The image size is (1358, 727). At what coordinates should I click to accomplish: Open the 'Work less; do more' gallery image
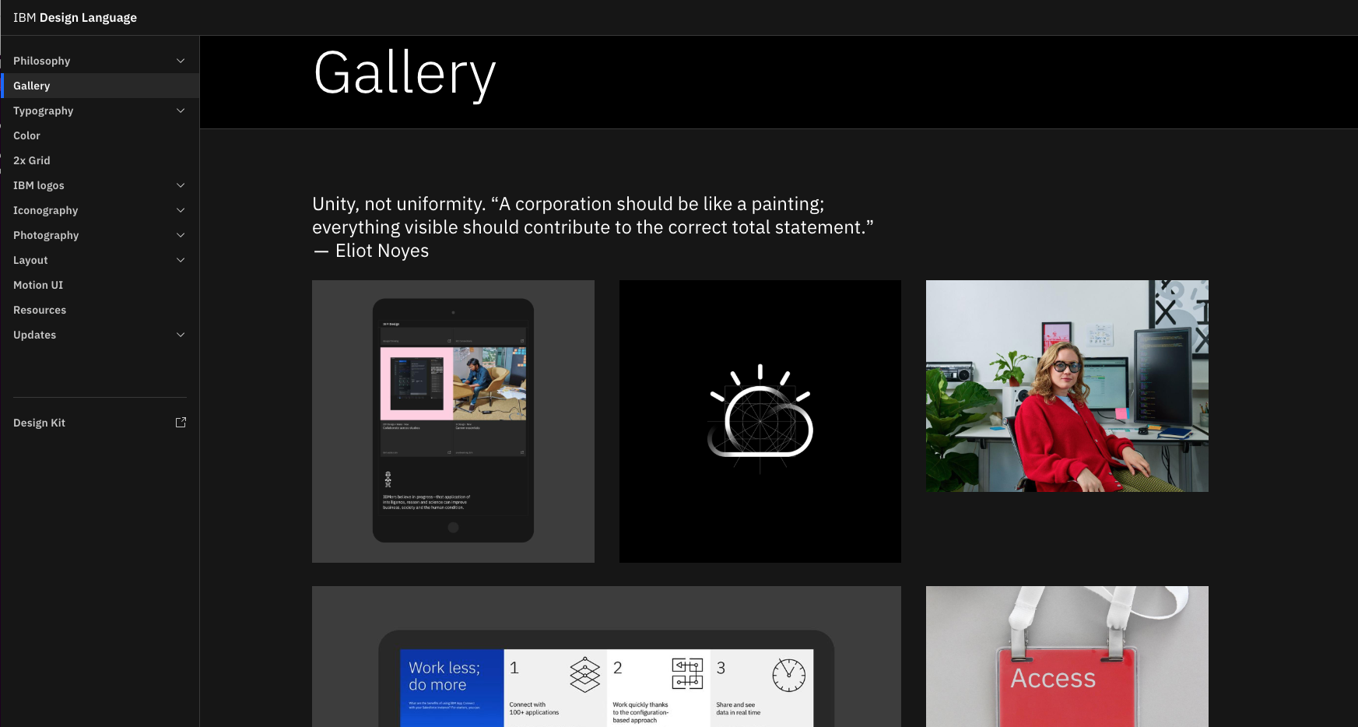coord(606,656)
